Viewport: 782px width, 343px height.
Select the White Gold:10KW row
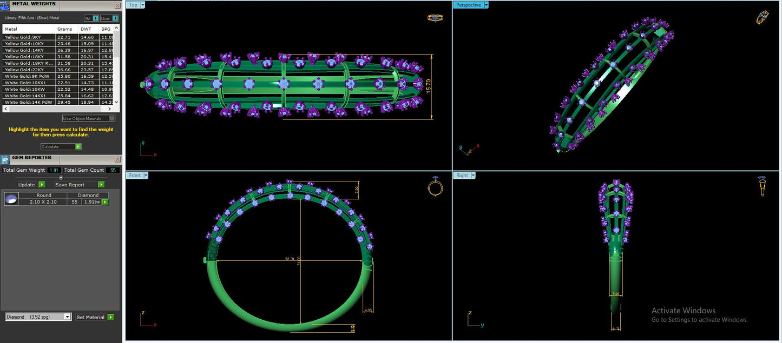(58, 89)
